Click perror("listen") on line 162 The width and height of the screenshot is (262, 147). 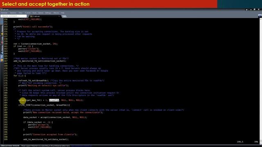click(29, 49)
